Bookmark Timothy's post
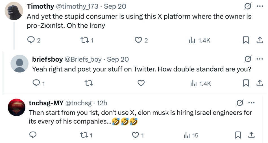This screenshot has height=143, width=268. click(x=246, y=41)
